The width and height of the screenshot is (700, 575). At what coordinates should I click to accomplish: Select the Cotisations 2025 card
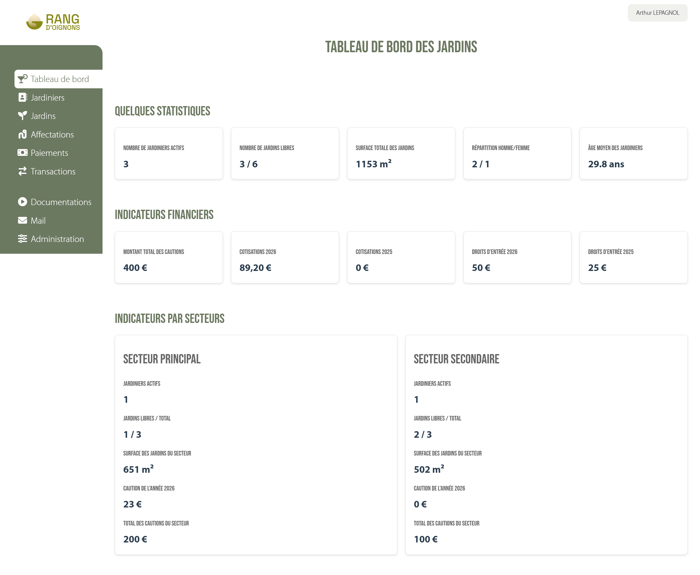point(401,257)
